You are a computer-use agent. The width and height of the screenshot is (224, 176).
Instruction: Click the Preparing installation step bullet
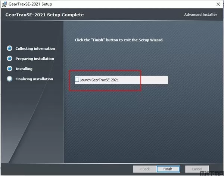pyautogui.click(x=10, y=58)
